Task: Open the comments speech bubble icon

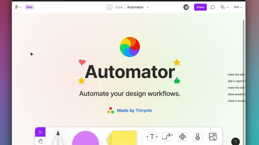Action: [x=212, y=7]
